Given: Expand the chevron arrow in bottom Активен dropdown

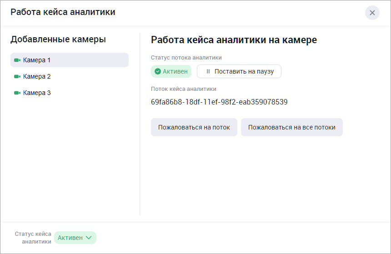Looking at the screenshot, I should point(89,238).
